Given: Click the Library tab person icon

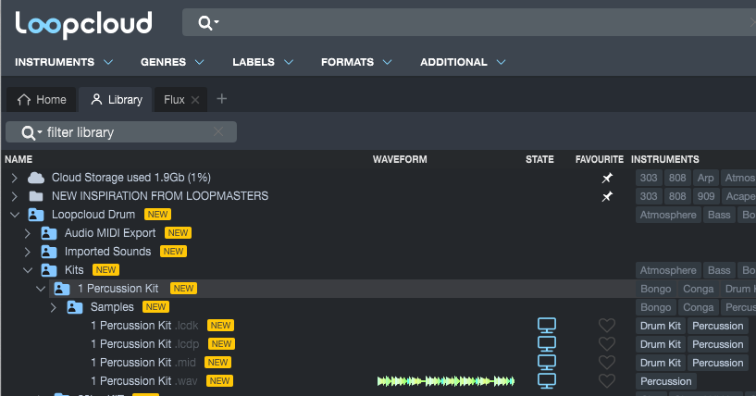Looking at the screenshot, I should pyautogui.click(x=96, y=99).
